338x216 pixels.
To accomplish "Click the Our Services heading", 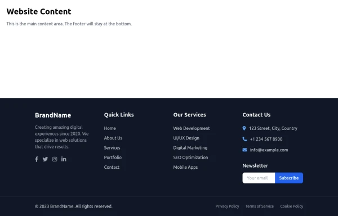I will coord(189,115).
